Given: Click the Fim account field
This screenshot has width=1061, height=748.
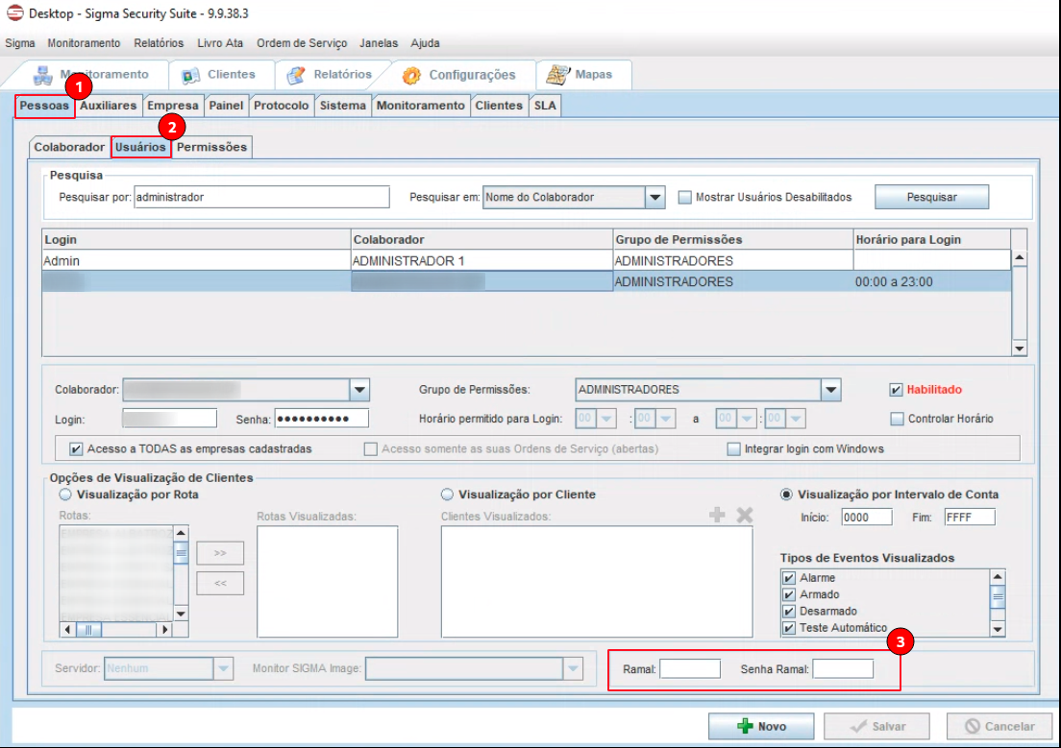Looking at the screenshot, I should tap(970, 518).
